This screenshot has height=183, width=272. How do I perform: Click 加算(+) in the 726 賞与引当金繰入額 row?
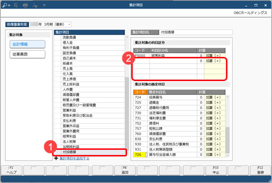(x=215, y=155)
